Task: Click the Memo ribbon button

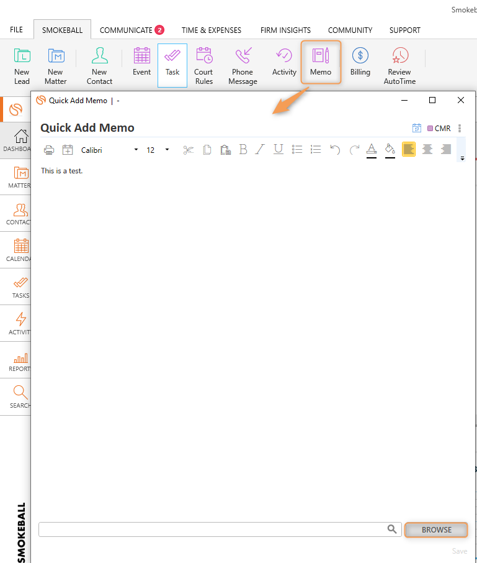Action: coord(321,62)
